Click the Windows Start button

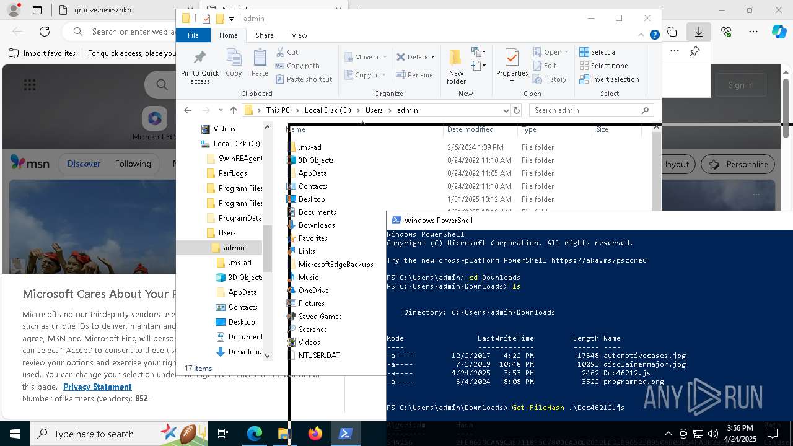click(14, 434)
